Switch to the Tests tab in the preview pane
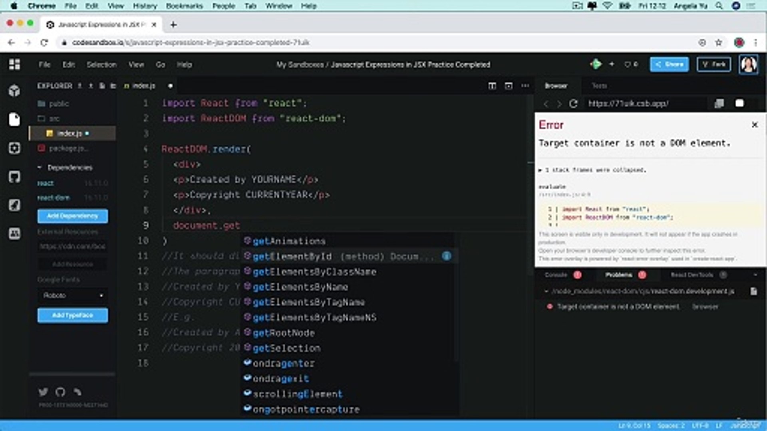Screen dimensions: 767x431 click(600, 85)
